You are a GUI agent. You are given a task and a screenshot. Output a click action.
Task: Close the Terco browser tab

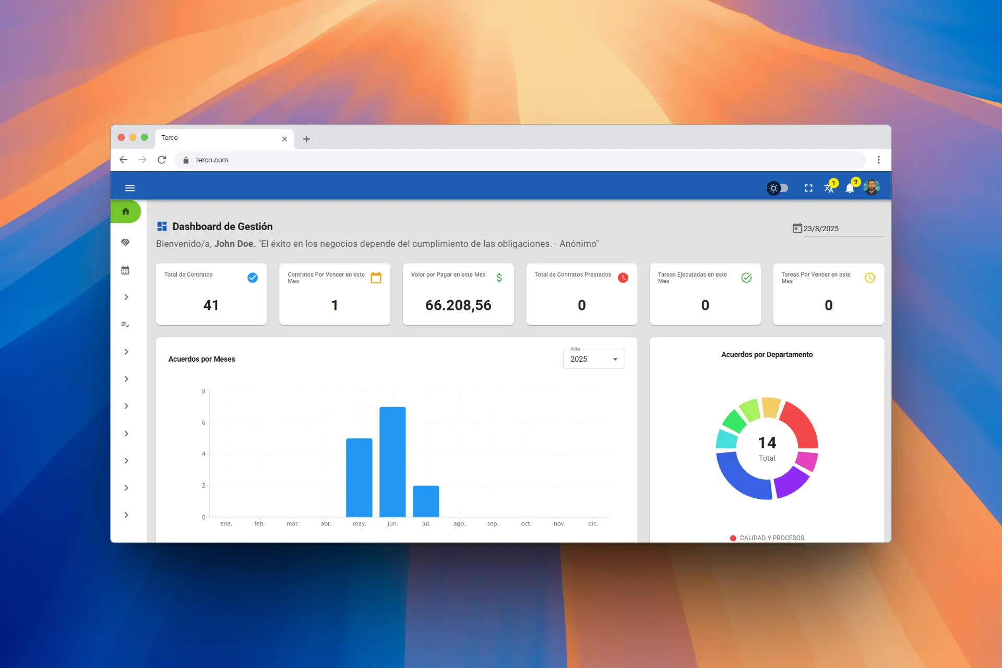(284, 139)
